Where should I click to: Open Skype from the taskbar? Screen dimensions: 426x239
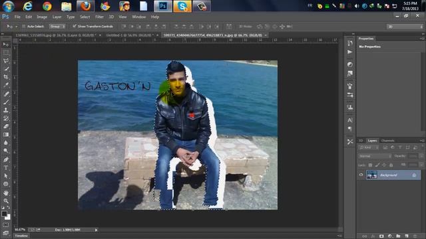[182, 6]
